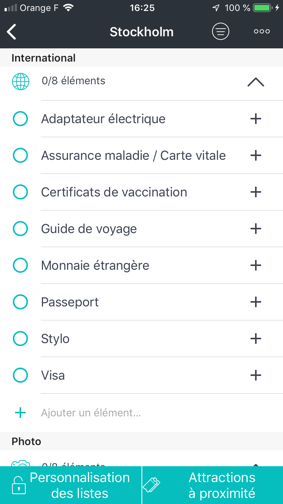Tap the International globe icon
283x504 pixels.
tap(20, 81)
